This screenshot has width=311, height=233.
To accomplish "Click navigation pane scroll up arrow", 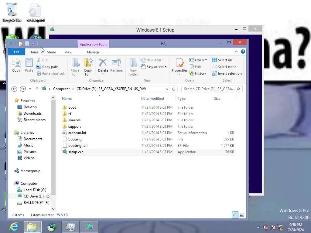I will point(53,97).
